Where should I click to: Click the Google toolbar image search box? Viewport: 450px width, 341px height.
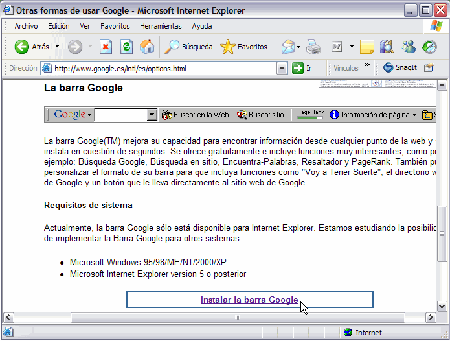(121, 115)
